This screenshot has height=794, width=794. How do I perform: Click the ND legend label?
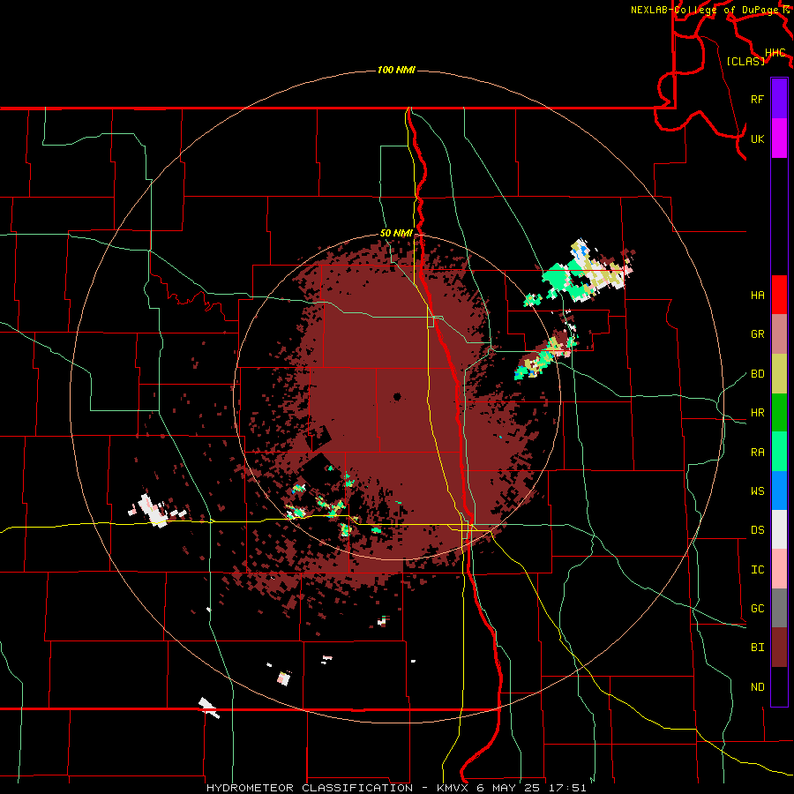[x=757, y=687]
